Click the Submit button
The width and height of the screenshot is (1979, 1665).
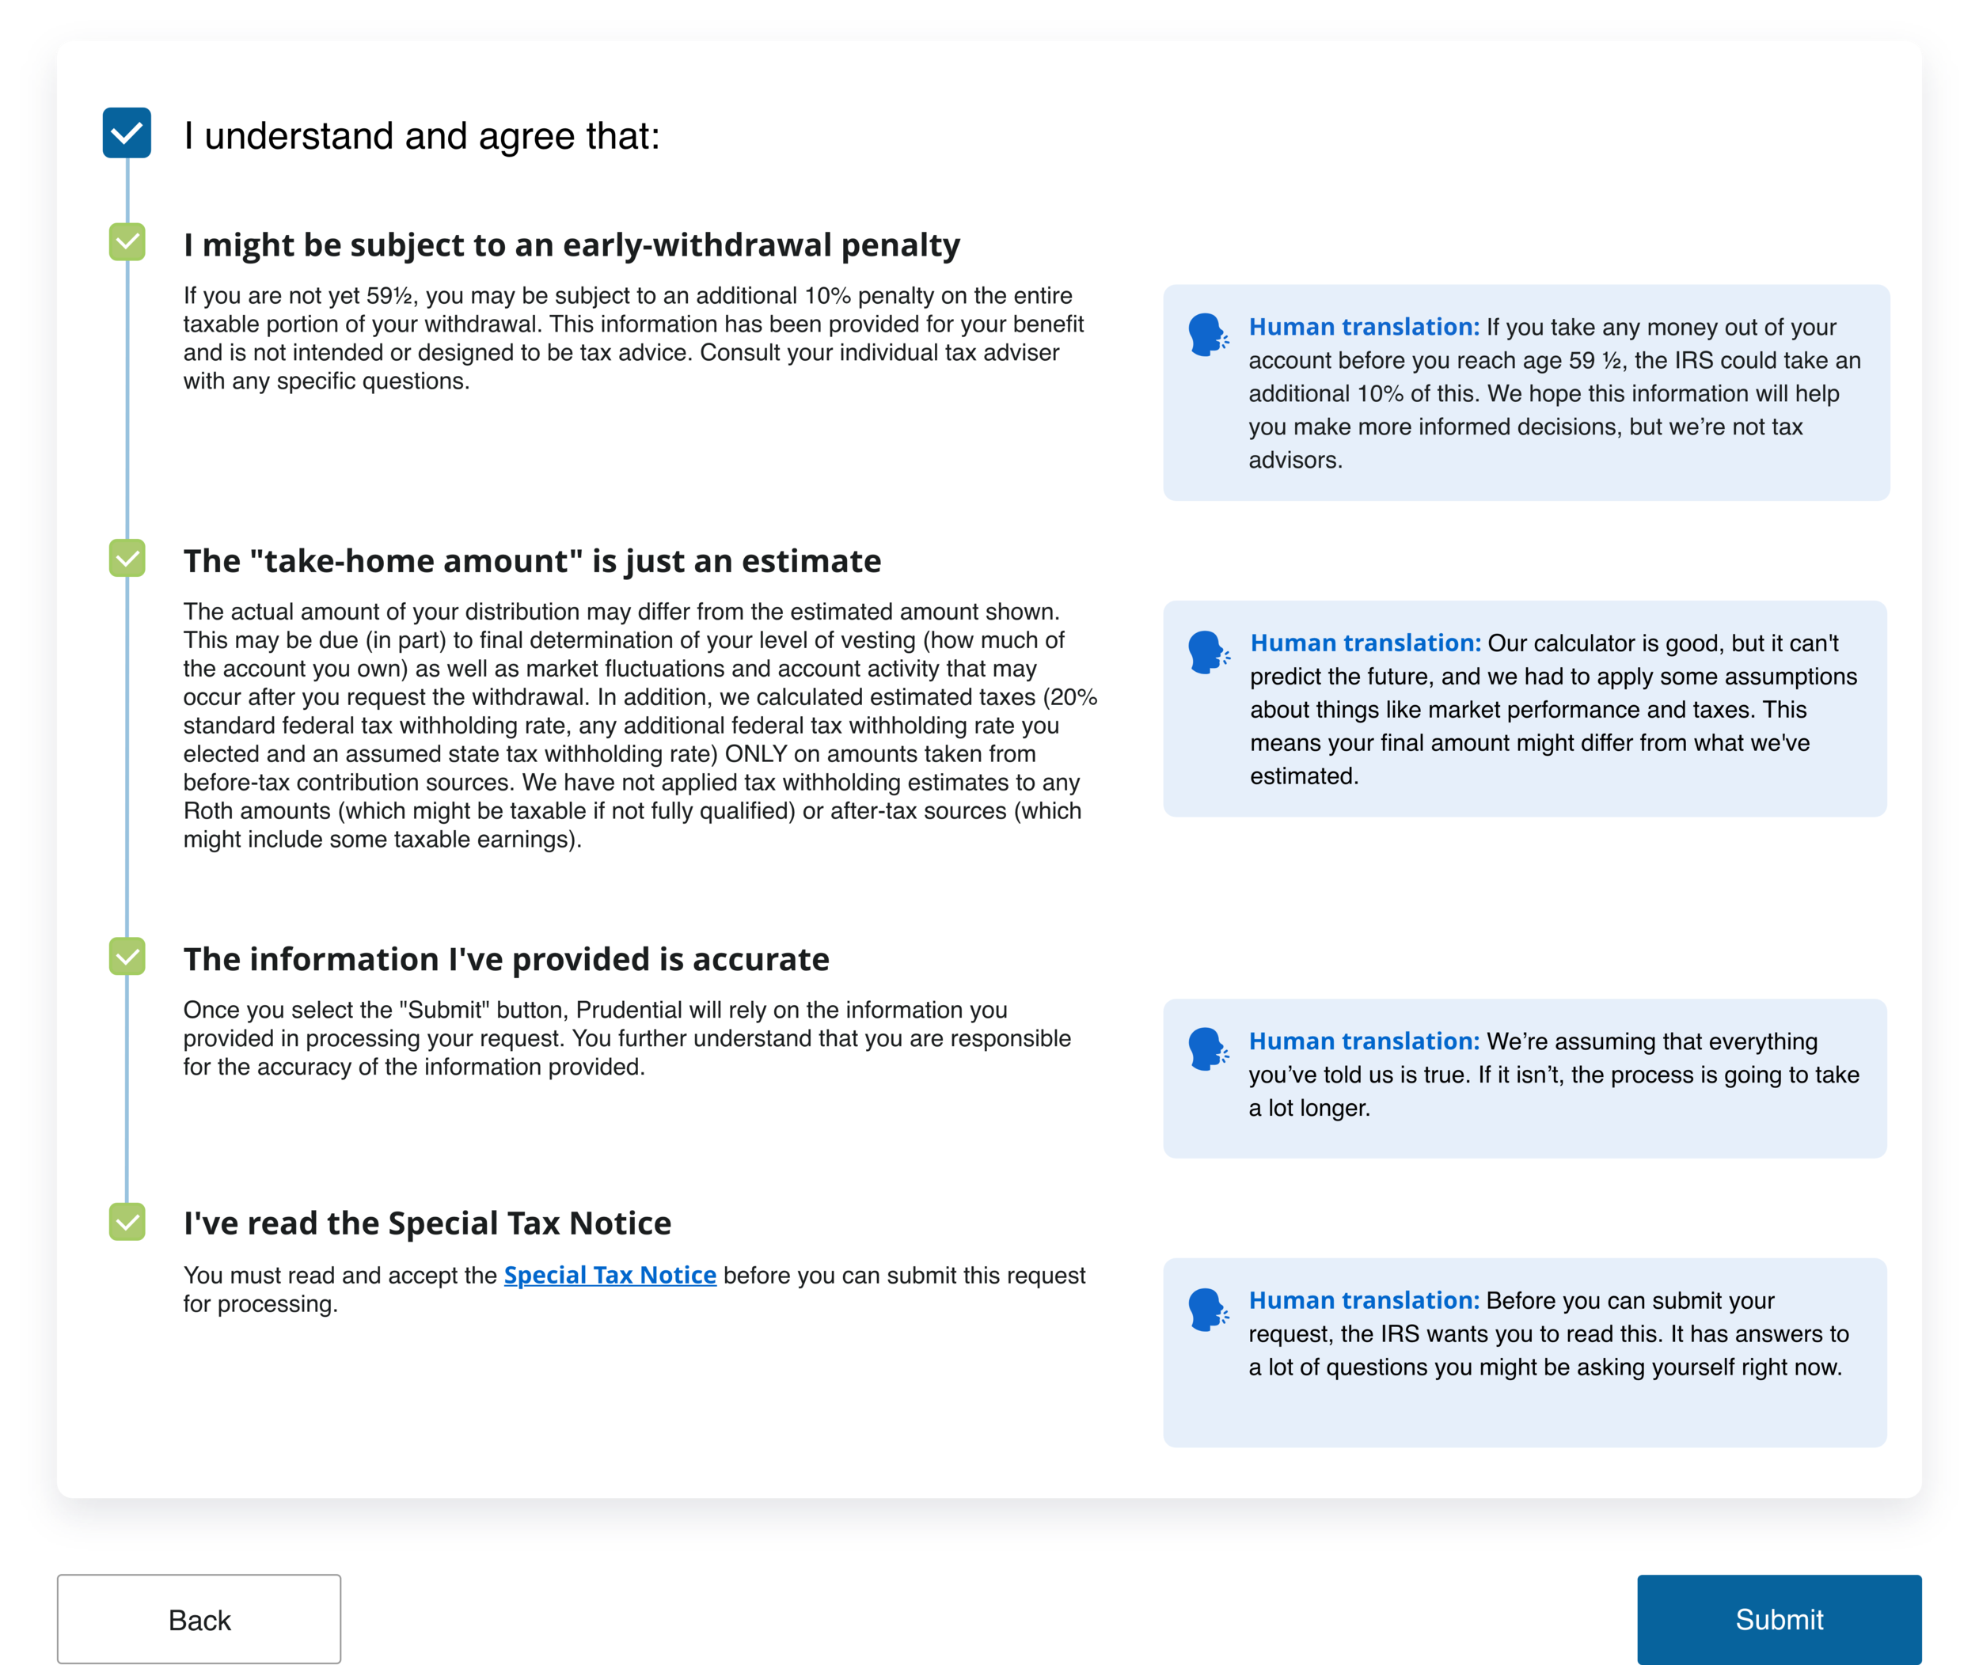(1779, 1619)
